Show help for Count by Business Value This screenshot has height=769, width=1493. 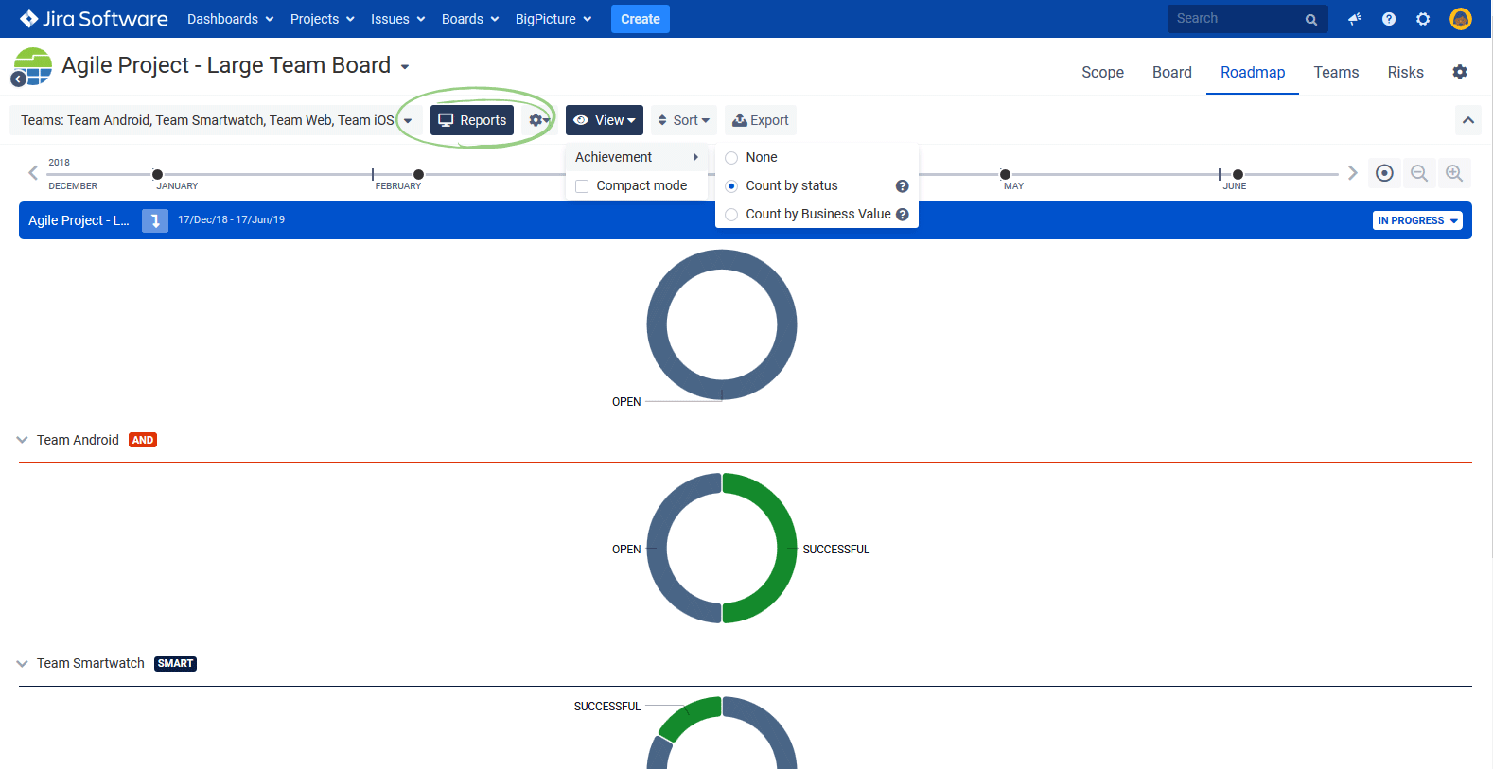[x=903, y=215]
